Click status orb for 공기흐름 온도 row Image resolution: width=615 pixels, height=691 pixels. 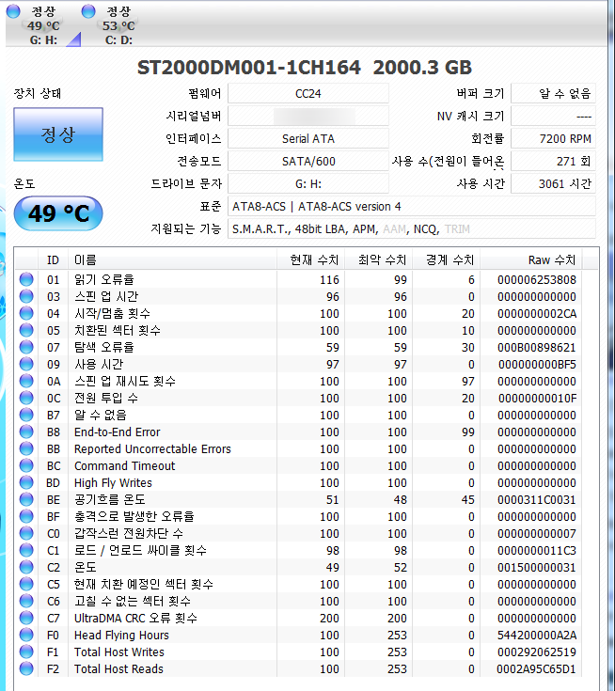(x=26, y=499)
